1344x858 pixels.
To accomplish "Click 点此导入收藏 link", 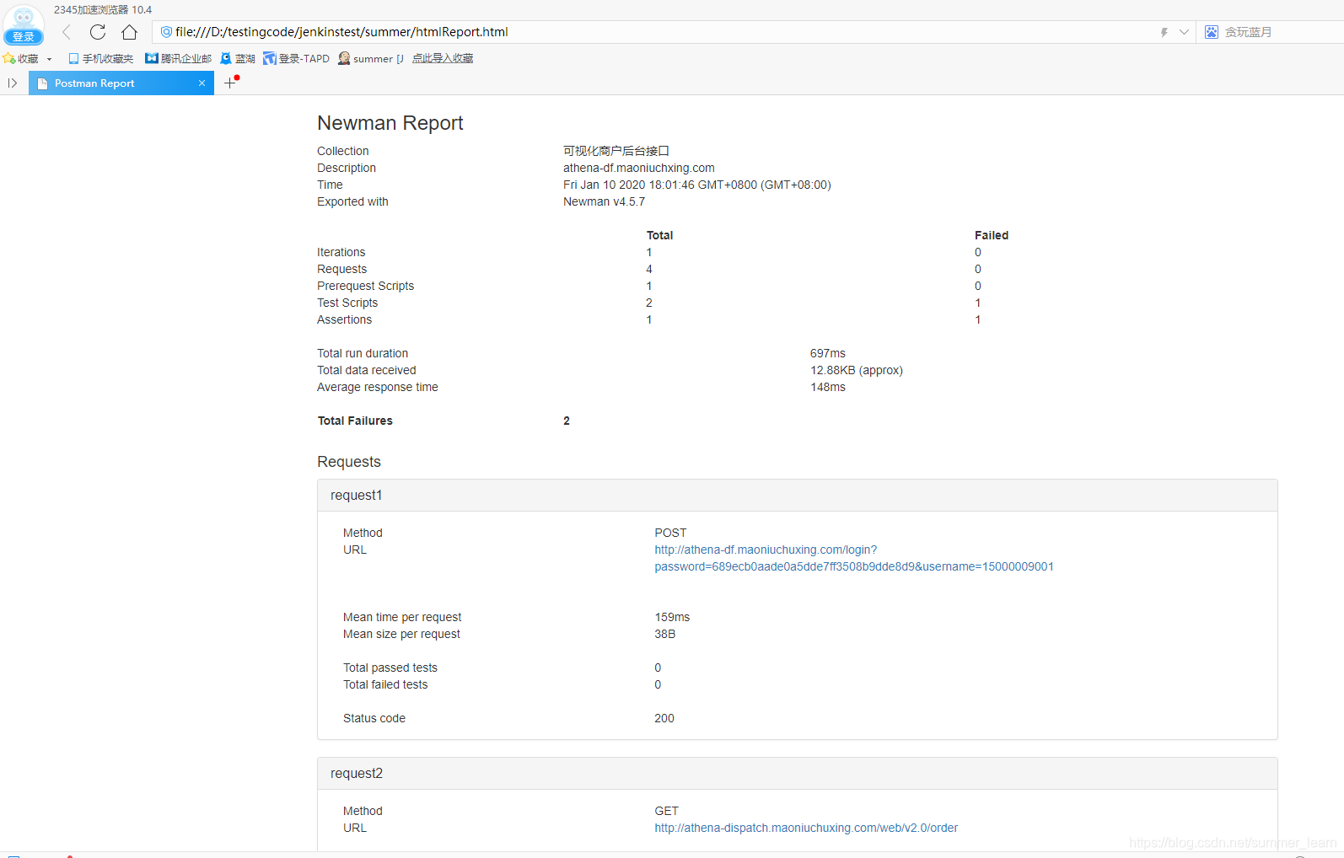I will pyautogui.click(x=443, y=58).
